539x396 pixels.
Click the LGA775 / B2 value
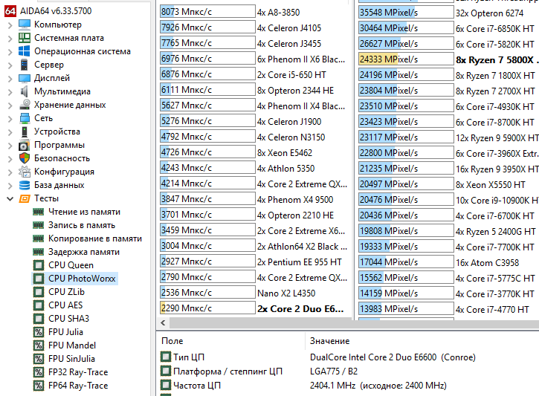click(334, 371)
